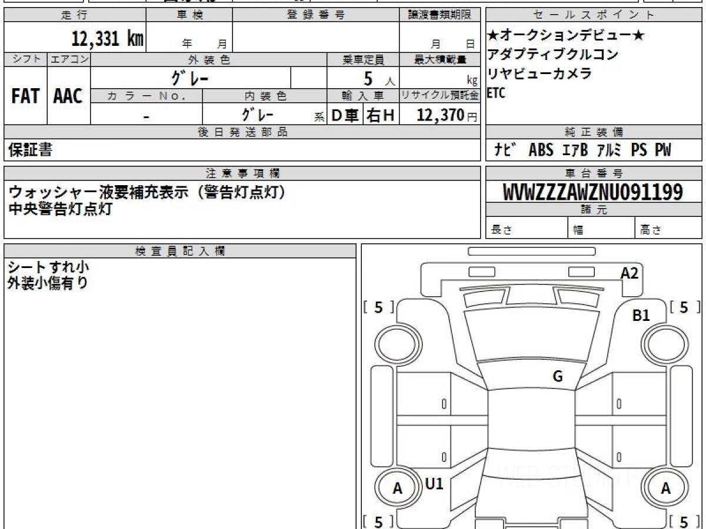The height and width of the screenshot is (529, 706).
Task: Click the シフト header cell
Action: click(25, 59)
